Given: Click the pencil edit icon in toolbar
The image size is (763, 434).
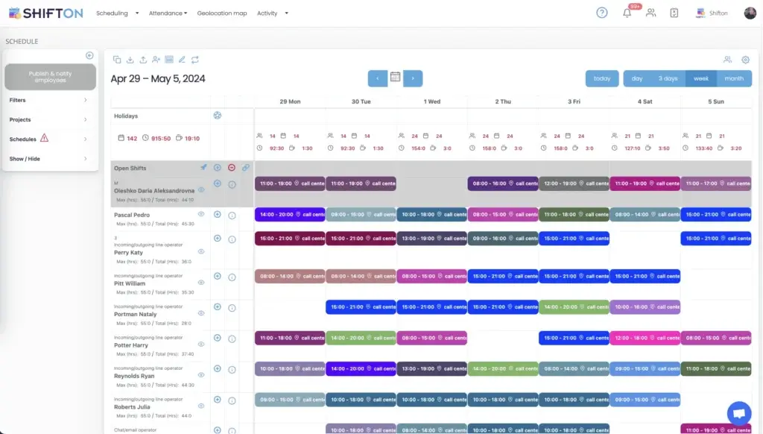Looking at the screenshot, I should coord(182,60).
